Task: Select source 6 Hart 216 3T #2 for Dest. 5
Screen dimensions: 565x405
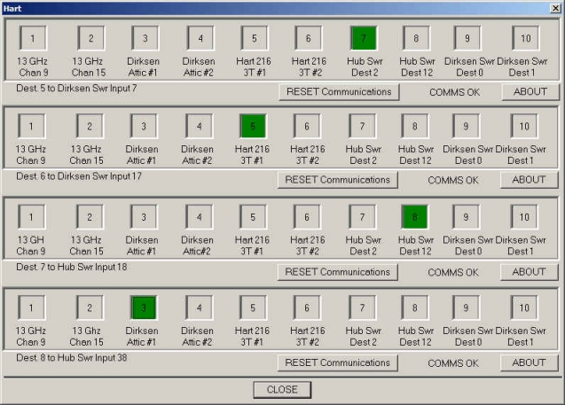Action: coord(309,38)
